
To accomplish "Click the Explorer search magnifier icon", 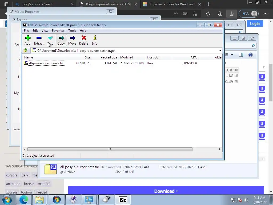I will [253, 46].
